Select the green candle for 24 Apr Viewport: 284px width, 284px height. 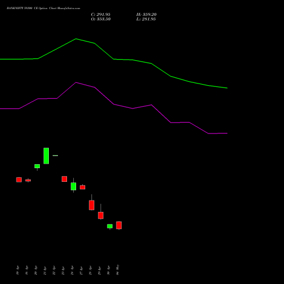click(x=73, y=186)
